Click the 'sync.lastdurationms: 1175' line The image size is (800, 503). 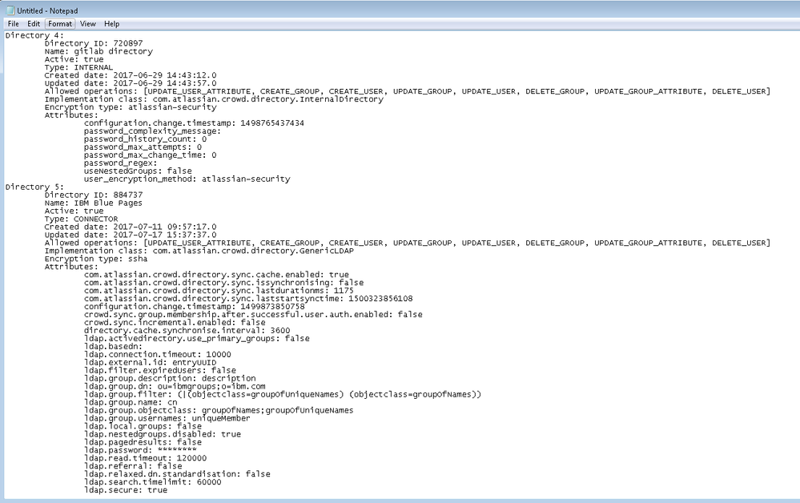click(x=219, y=291)
